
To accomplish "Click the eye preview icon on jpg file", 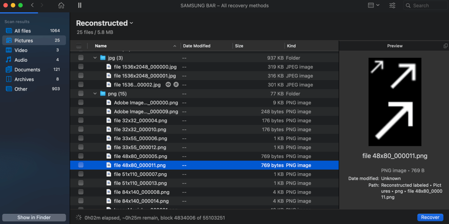I will pos(168,85).
